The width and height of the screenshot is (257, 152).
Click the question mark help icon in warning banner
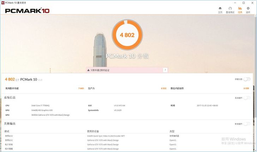[165, 70]
